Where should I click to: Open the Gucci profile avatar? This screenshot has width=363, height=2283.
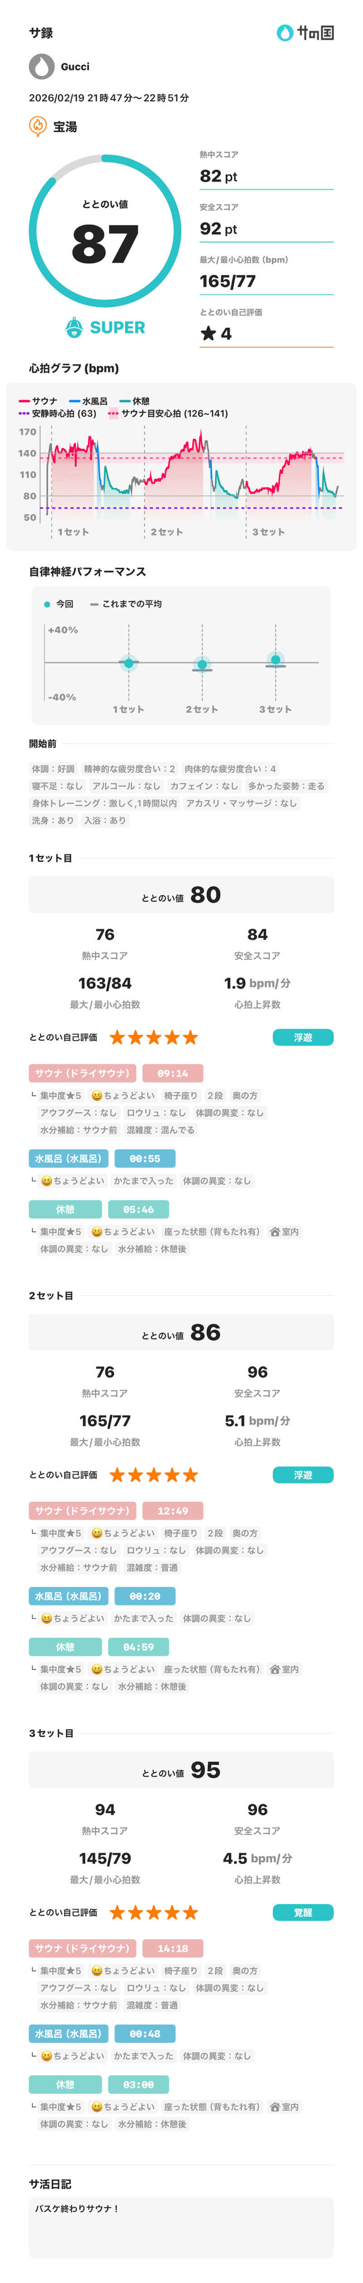pyautogui.click(x=41, y=66)
